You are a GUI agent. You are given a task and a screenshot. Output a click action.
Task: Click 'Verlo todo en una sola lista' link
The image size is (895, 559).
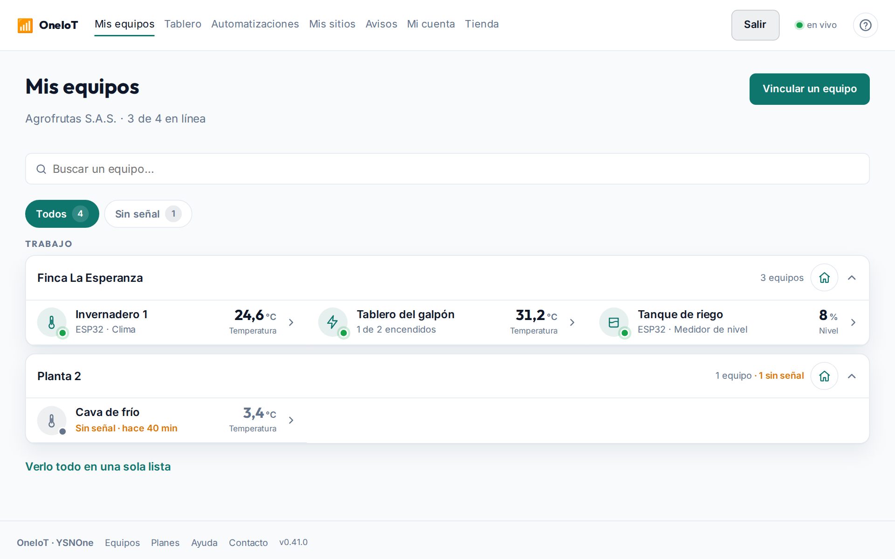tap(98, 467)
